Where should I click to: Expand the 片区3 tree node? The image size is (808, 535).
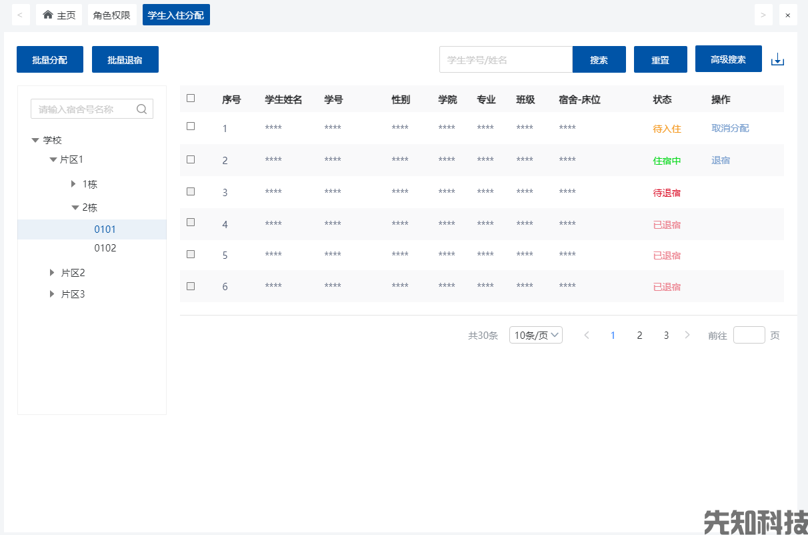coord(52,294)
